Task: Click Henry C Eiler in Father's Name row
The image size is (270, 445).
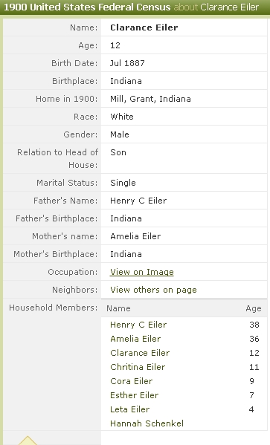Action: (138, 201)
